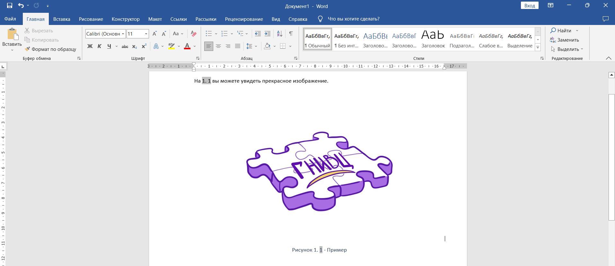Screen dimensions: 615x266
Task: Open styles pane launcher in Стили group
Action: [x=542, y=58]
